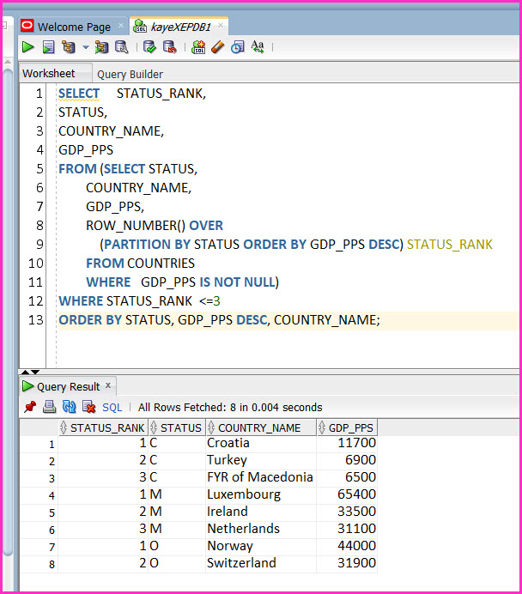The image size is (522, 594).
Task: Click the Run Script icon
Action: (x=48, y=47)
